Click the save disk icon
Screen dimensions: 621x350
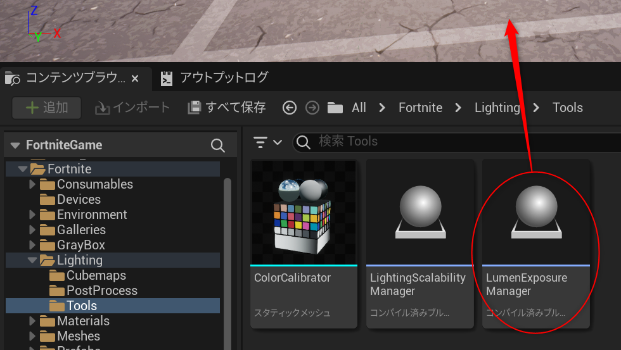[194, 108]
